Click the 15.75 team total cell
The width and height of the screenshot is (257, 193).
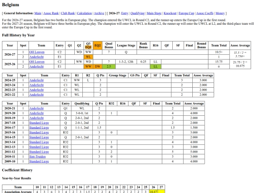(218, 61)
